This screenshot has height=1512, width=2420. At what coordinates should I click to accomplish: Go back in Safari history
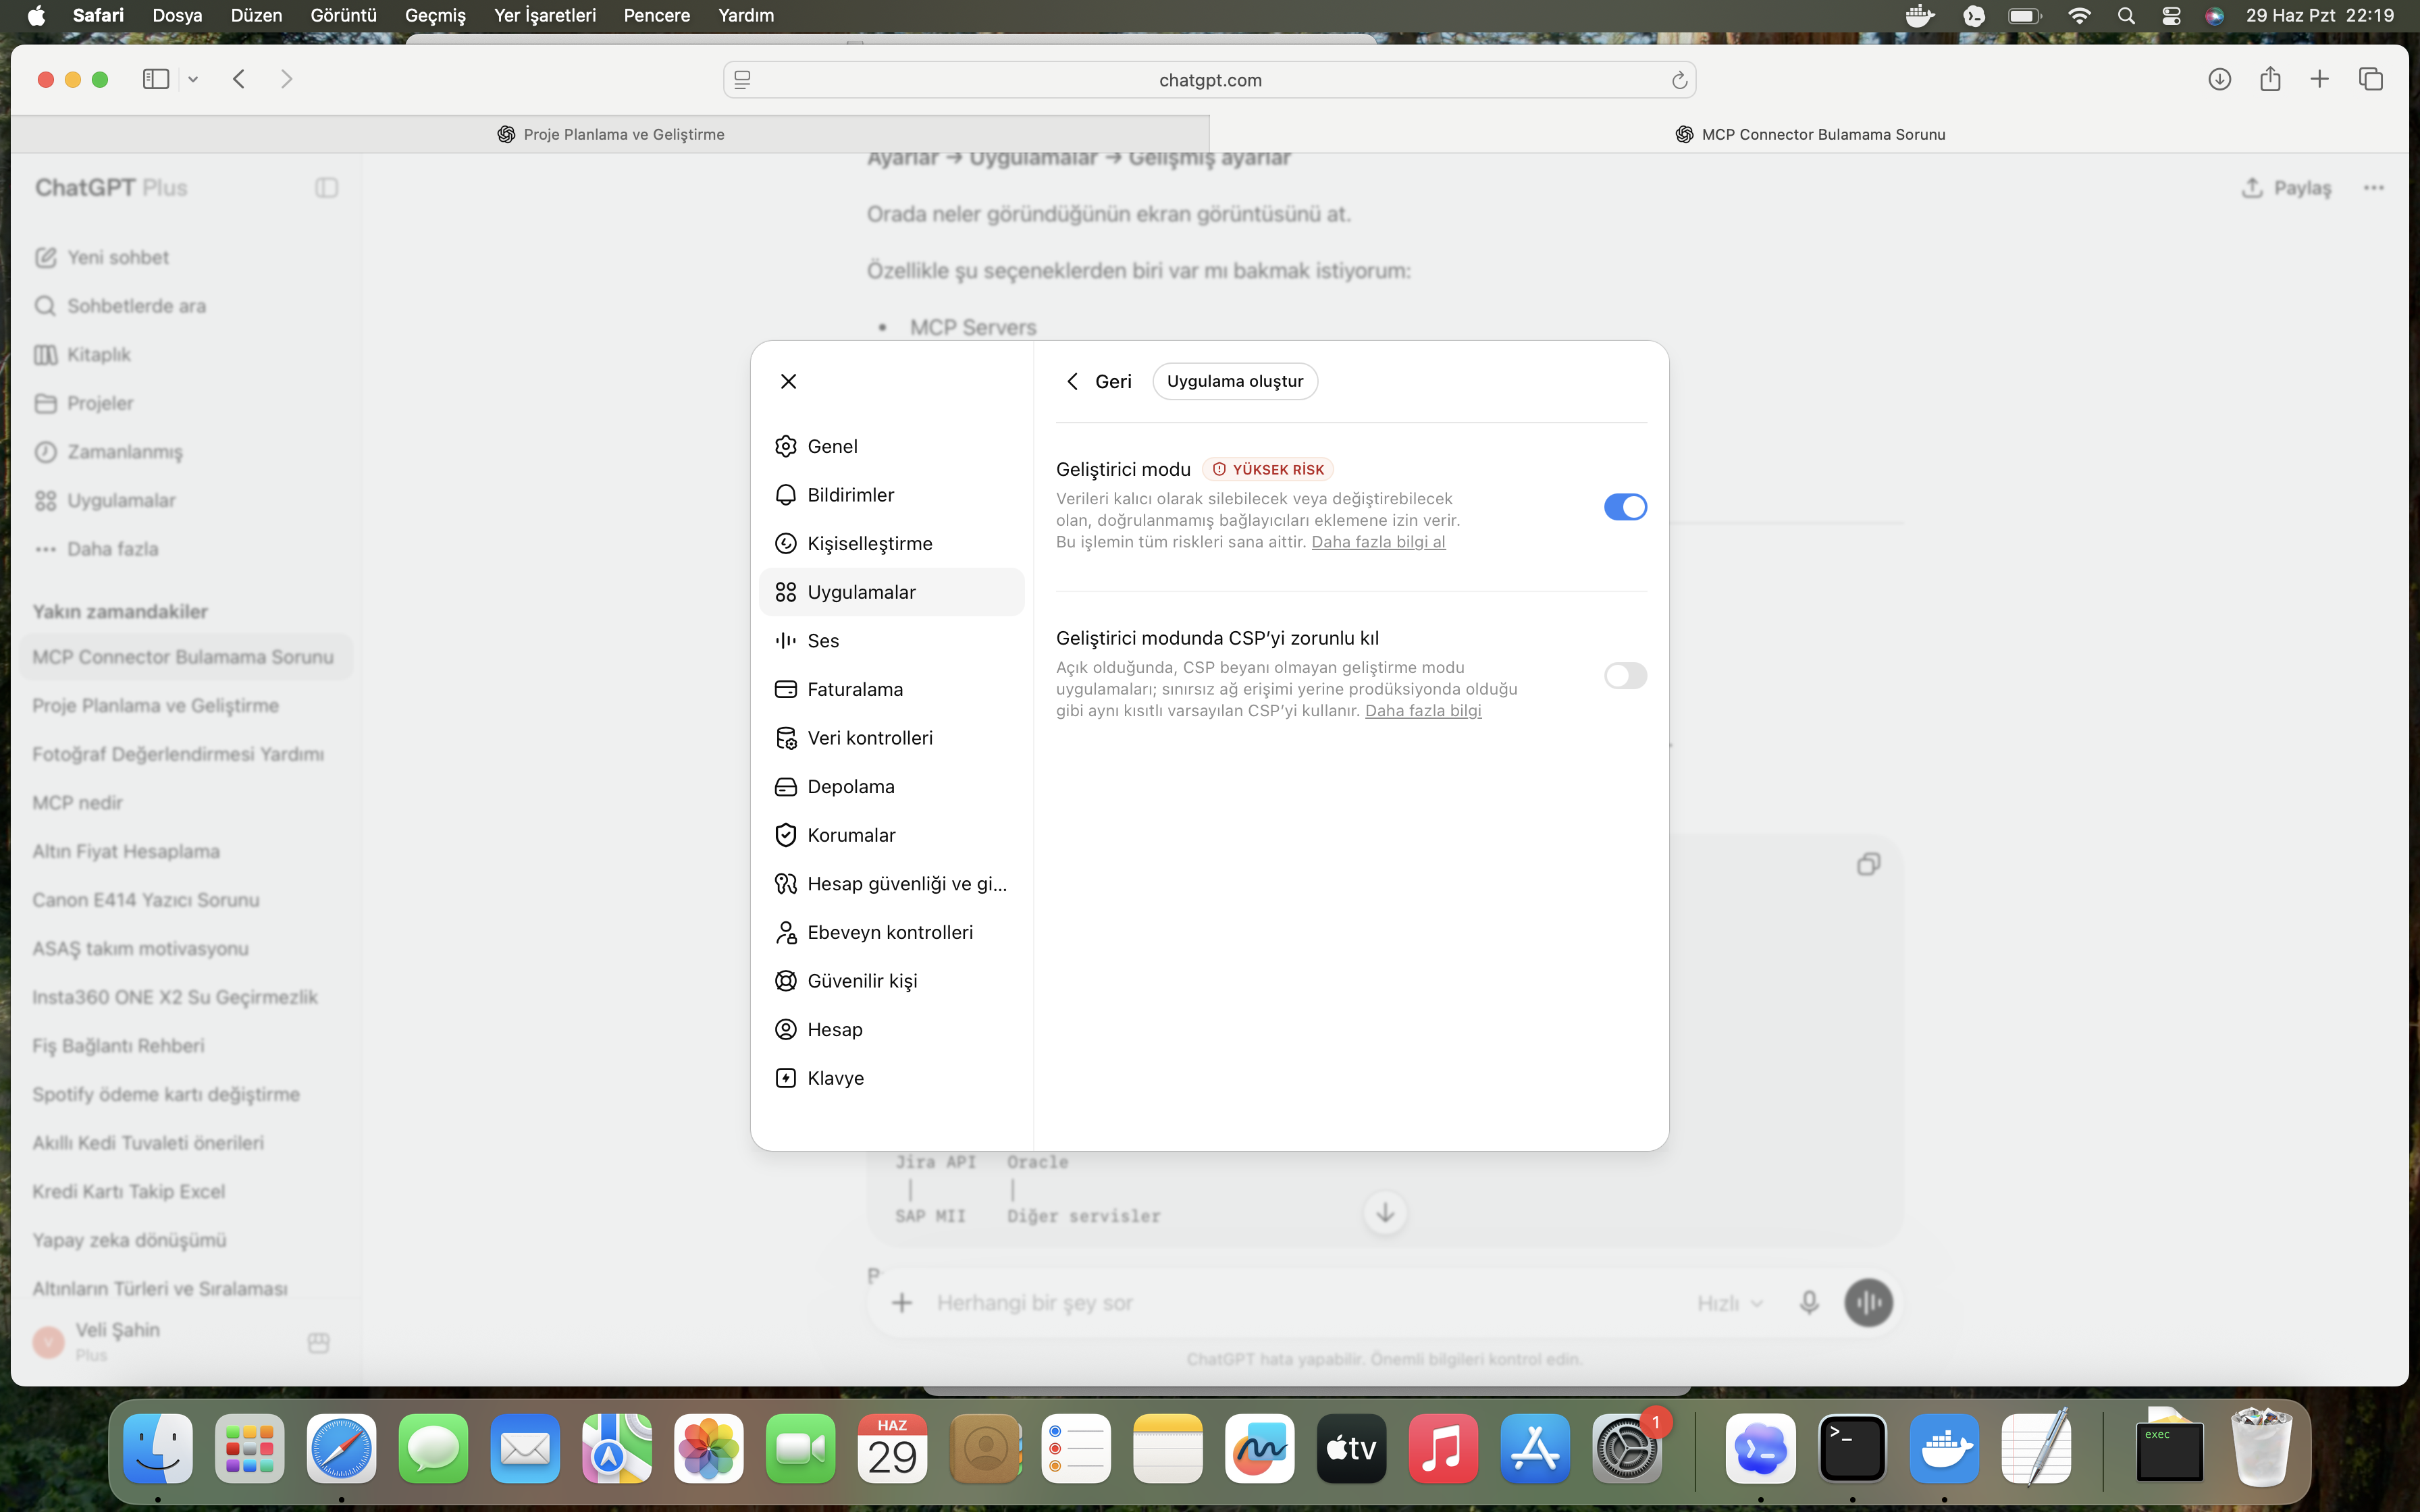pyautogui.click(x=239, y=79)
